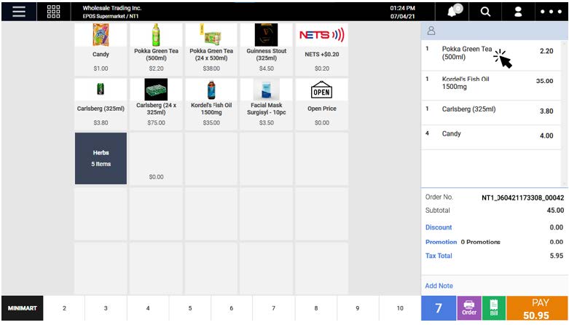The image size is (569, 325).
Task: Open the user profile icon
Action: [x=519, y=12]
